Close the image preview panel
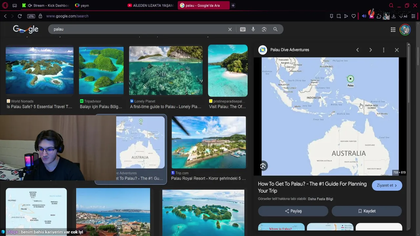420x236 pixels. point(397,50)
